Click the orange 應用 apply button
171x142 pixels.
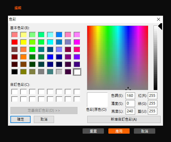click(119, 131)
